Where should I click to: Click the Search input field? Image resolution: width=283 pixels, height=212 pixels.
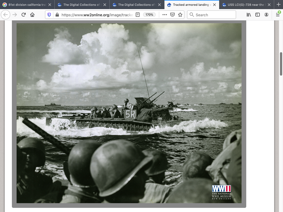pos(212,15)
